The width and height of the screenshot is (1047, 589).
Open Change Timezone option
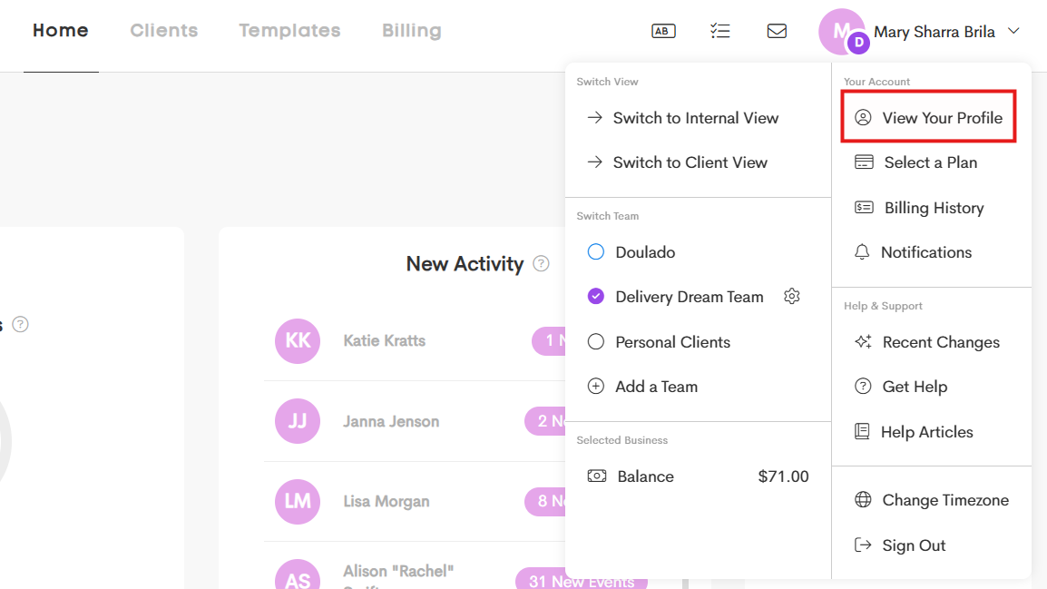[932, 499]
